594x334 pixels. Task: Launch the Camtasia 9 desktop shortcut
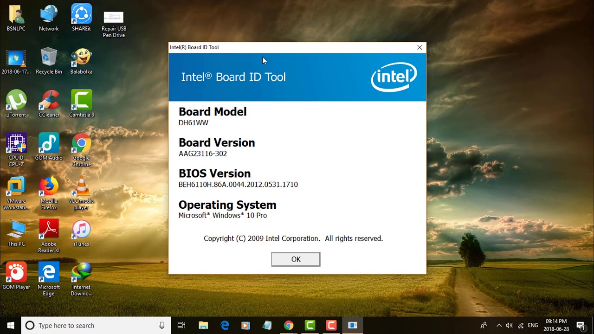pos(81,104)
